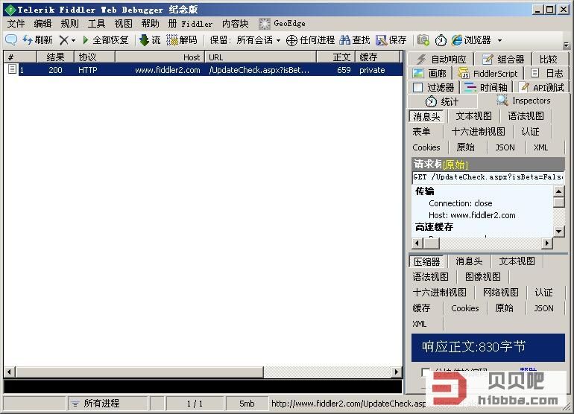574x414 pixels.
Task: Switch to the 比较 tab
Action: 549,60
